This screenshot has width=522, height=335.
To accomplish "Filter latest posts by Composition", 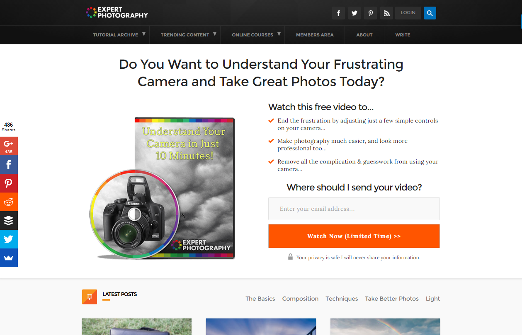I will pos(300,299).
